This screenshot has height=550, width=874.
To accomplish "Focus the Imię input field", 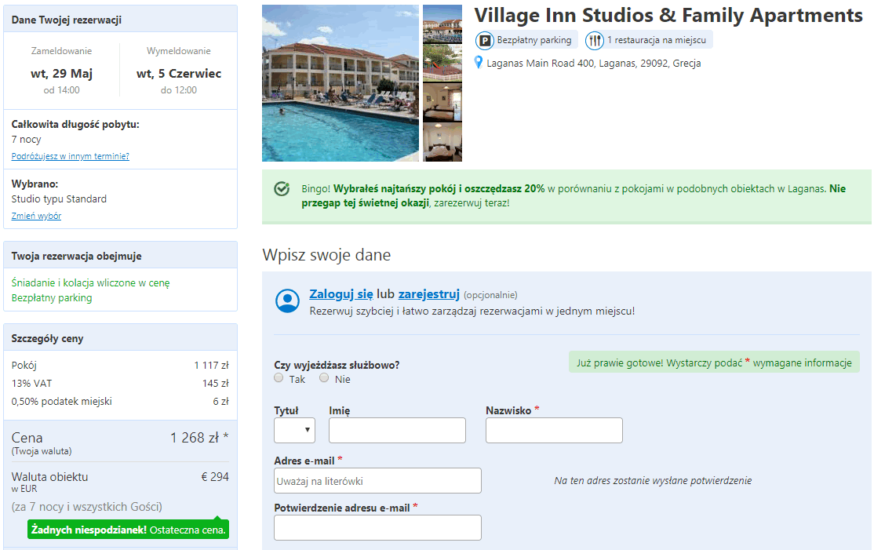I will pos(397,430).
